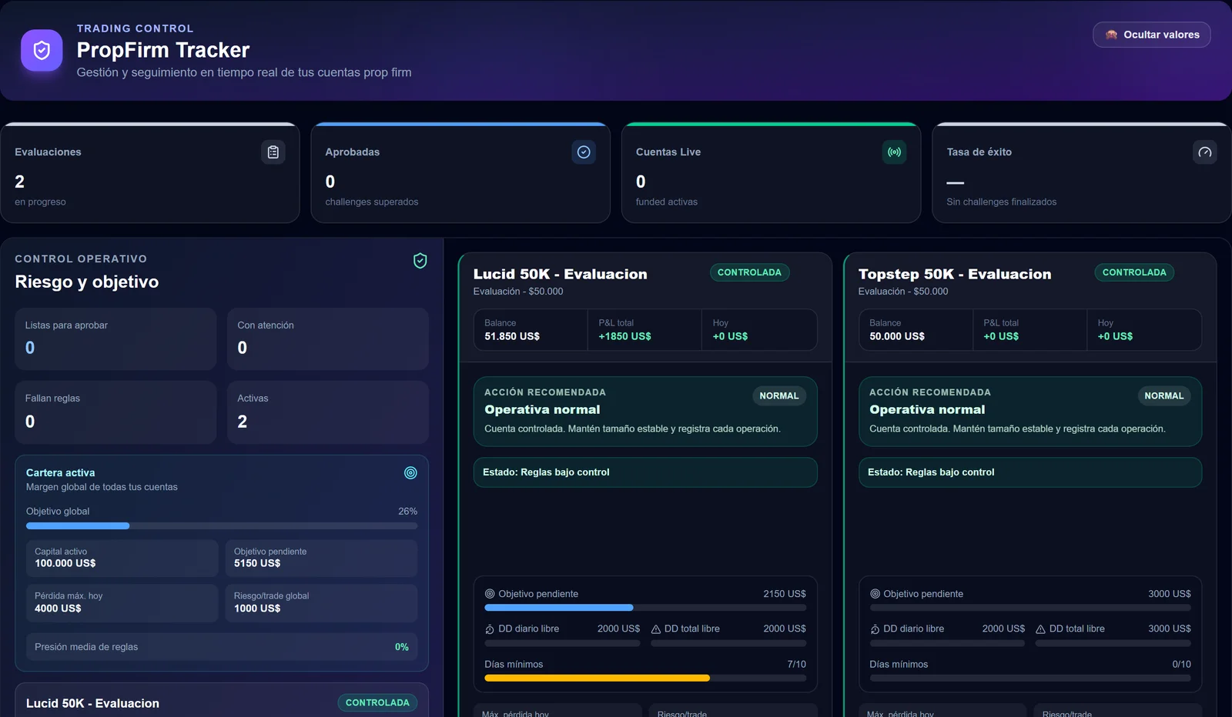Click the Lucid 50K - Evaluacion card title
The image size is (1232, 717).
click(561, 275)
